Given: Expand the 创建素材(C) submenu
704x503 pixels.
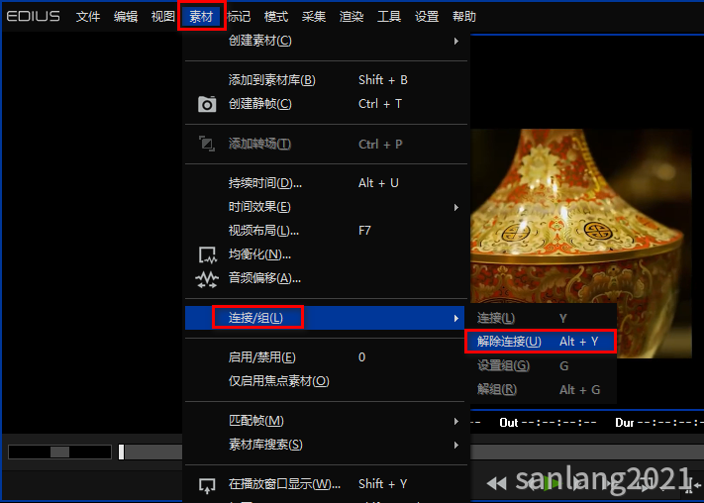Looking at the screenshot, I should pos(327,41).
